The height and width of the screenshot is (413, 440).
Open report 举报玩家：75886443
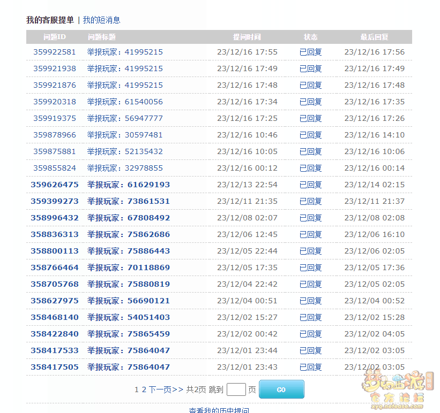(x=129, y=251)
